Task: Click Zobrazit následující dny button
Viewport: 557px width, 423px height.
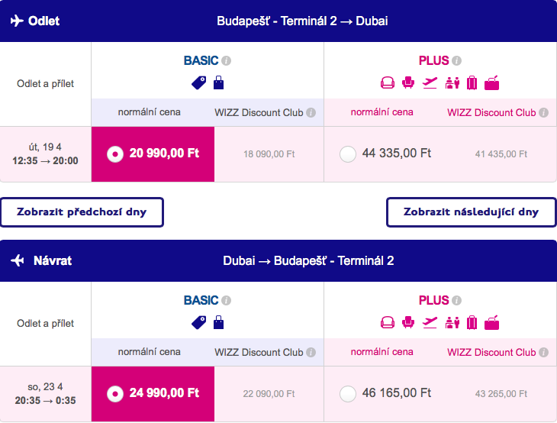Action: [471, 212]
